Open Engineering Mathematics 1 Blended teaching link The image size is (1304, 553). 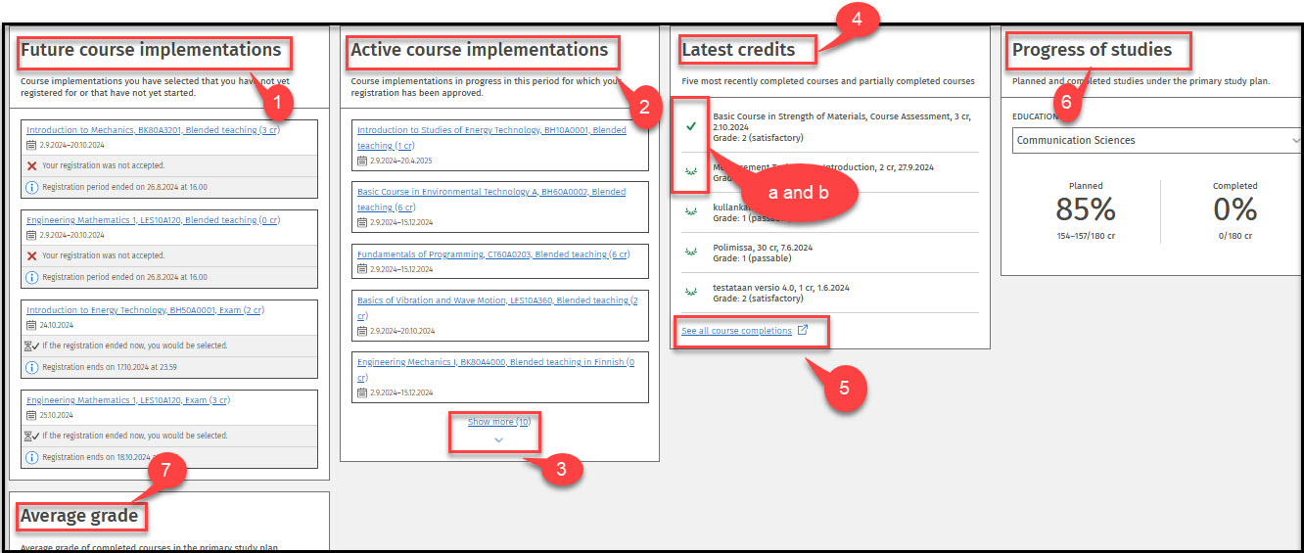tap(155, 220)
